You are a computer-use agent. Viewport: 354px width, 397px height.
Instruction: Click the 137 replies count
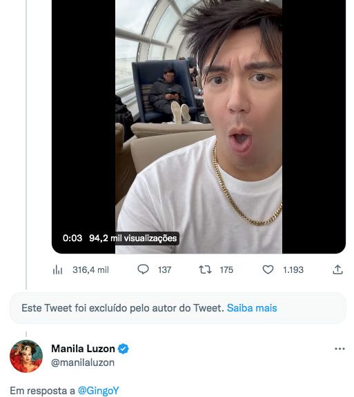164,269
